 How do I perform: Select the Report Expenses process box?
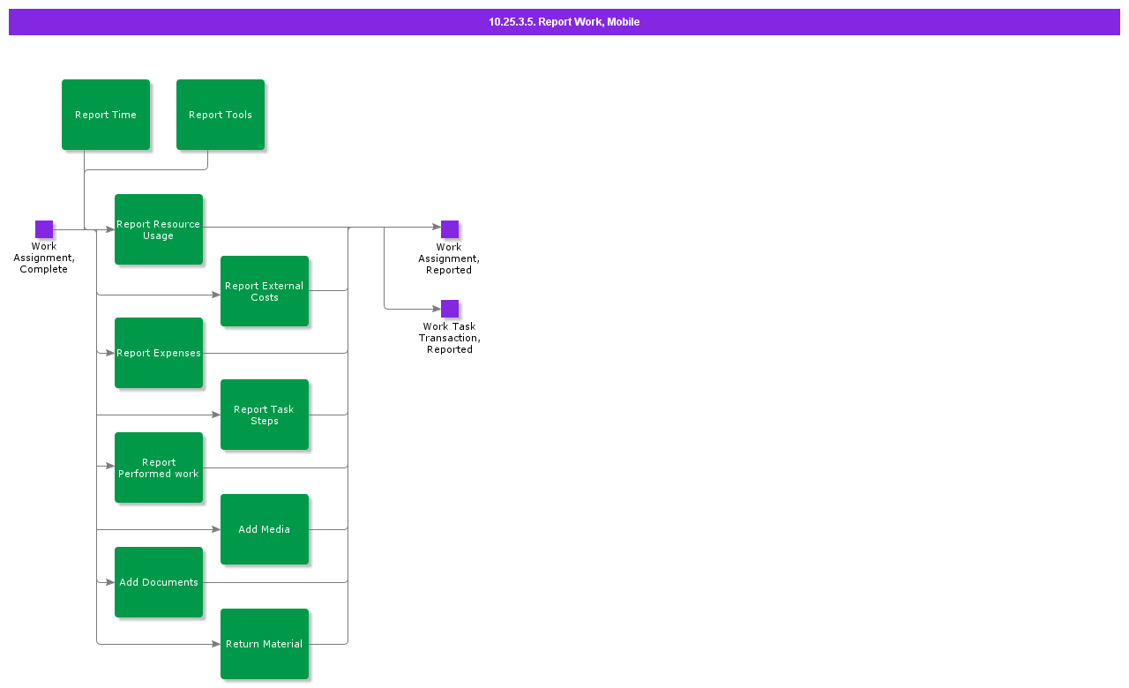(x=159, y=353)
